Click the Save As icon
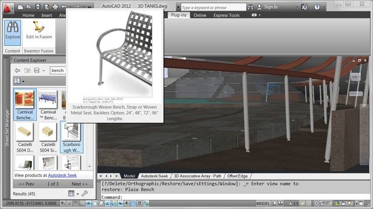This screenshot has height=209, width=373. pyautogui.click(x=47, y=7)
